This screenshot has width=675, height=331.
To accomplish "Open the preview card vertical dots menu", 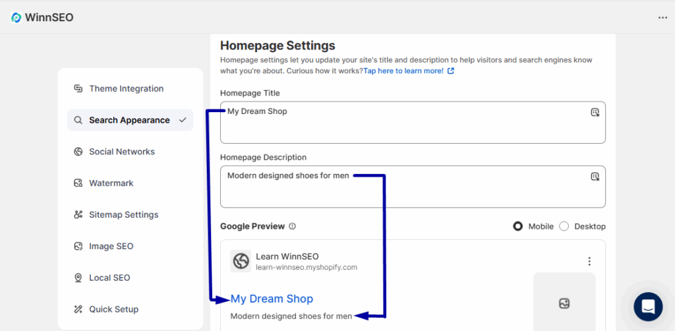I will (589, 261).
